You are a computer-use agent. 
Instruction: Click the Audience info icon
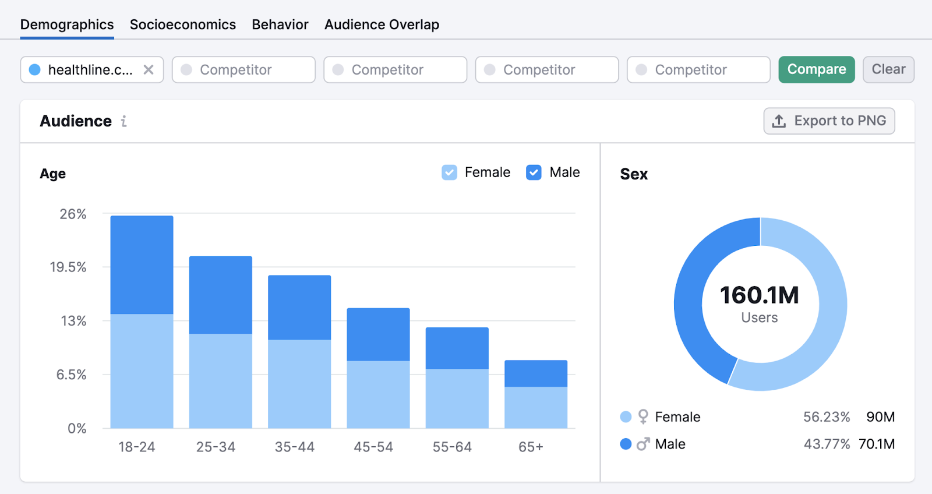click(x=123, y=121)
